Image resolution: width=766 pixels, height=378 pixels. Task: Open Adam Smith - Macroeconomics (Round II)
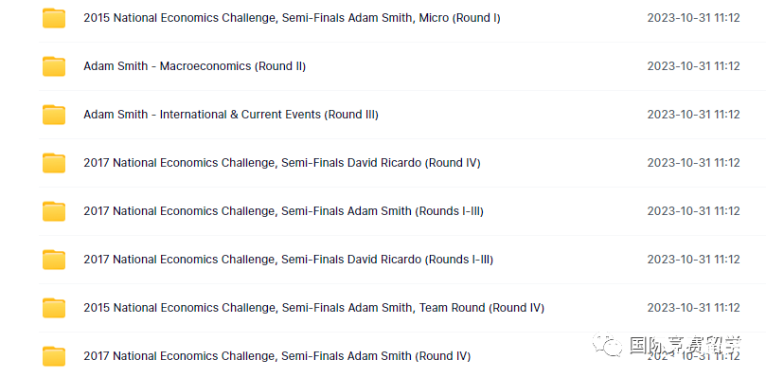pyautogui.click(x=194, y=66)
